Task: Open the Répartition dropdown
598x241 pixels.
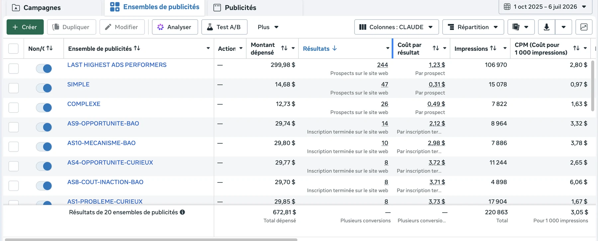Action: pyautogui.click(x=473, y=27)
